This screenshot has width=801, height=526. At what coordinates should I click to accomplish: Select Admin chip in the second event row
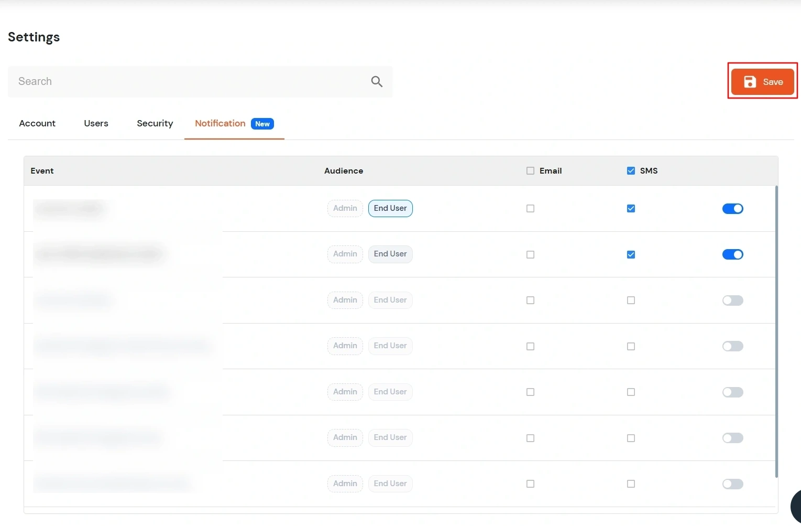coord(345,254)
